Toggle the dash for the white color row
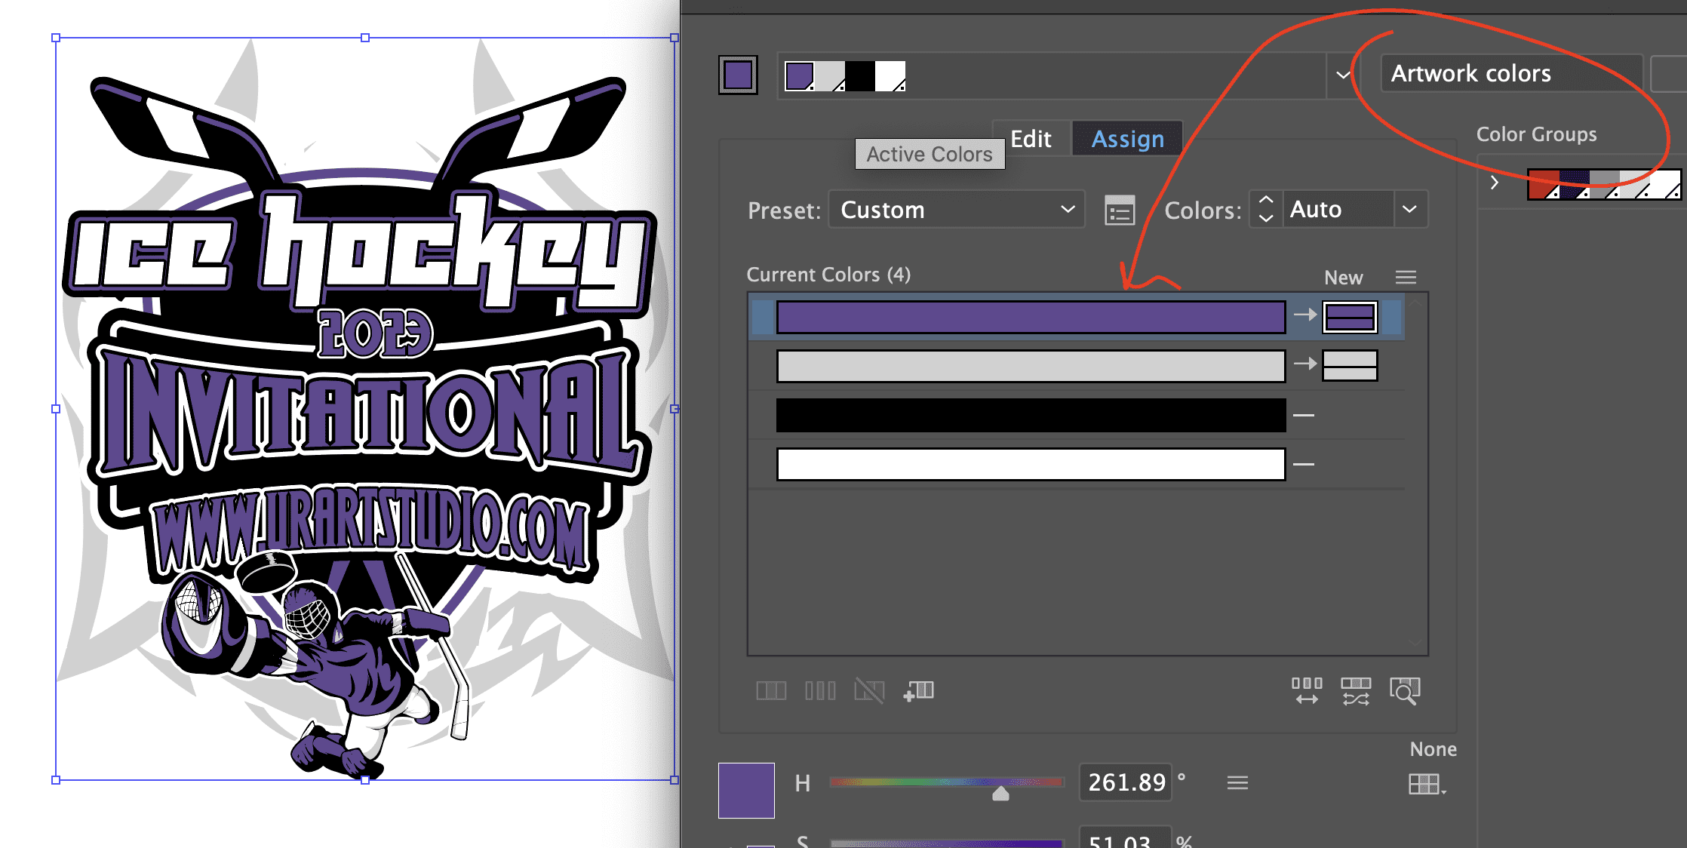Viewport: 1687px width, 848px height. point(1304,464)
